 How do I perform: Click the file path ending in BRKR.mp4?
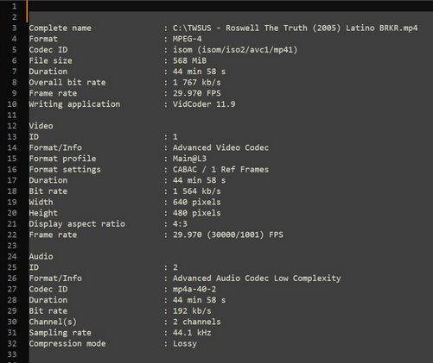(295, 28)
